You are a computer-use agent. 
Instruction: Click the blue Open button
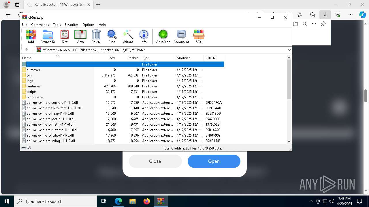pos(214,161)
